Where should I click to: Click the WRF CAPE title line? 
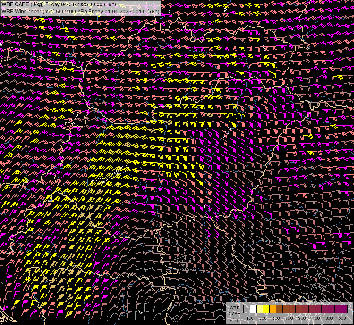(x=59, y=4)
